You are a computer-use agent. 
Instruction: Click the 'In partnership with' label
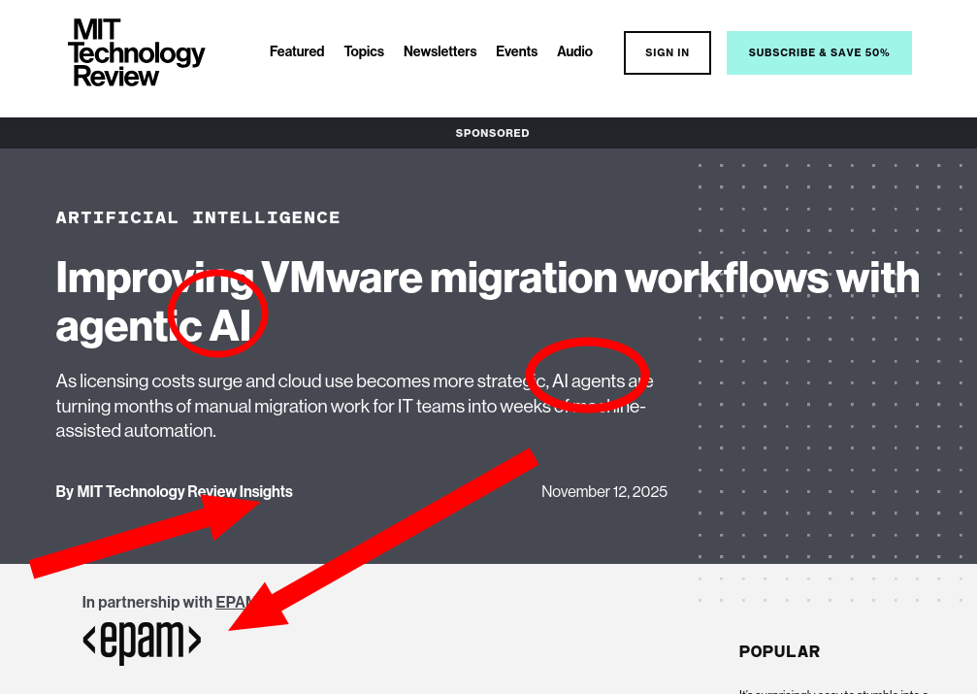147,602
